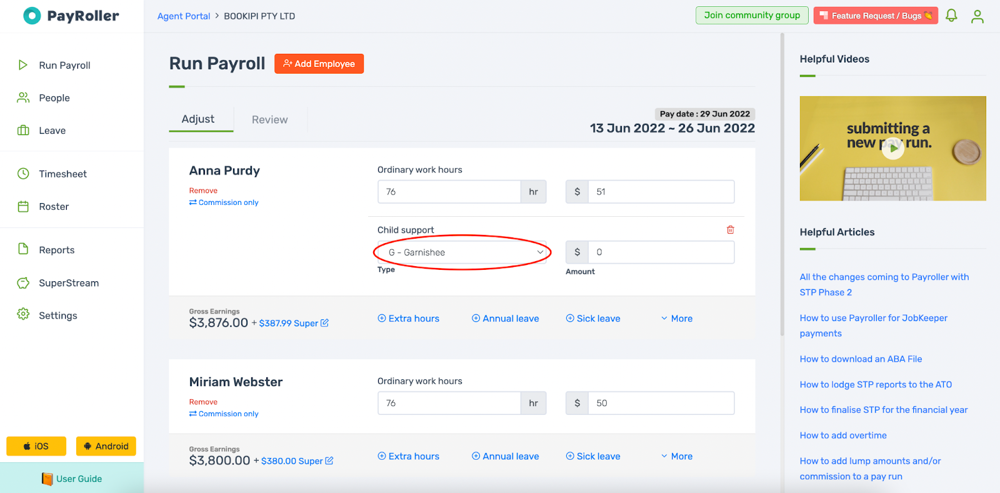Add Extra hours for Anna Purdy
The width and height of the screenshot is (1000, 493).
(x=409, y=319)
